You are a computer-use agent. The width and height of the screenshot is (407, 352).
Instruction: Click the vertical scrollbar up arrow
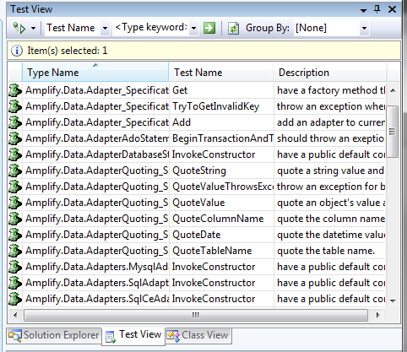[x=393, y=90]
